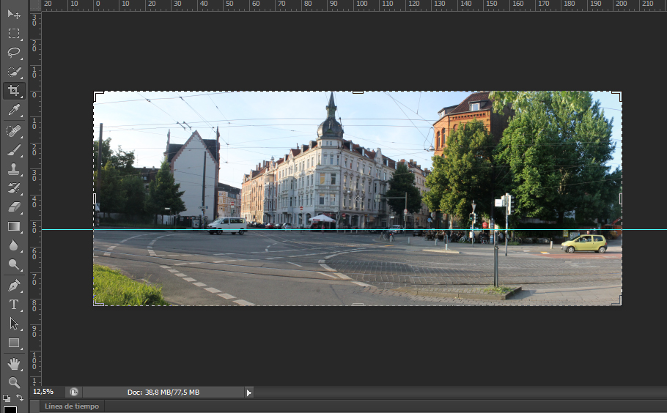
Task: Select the Blur tool
Action: 14,245
